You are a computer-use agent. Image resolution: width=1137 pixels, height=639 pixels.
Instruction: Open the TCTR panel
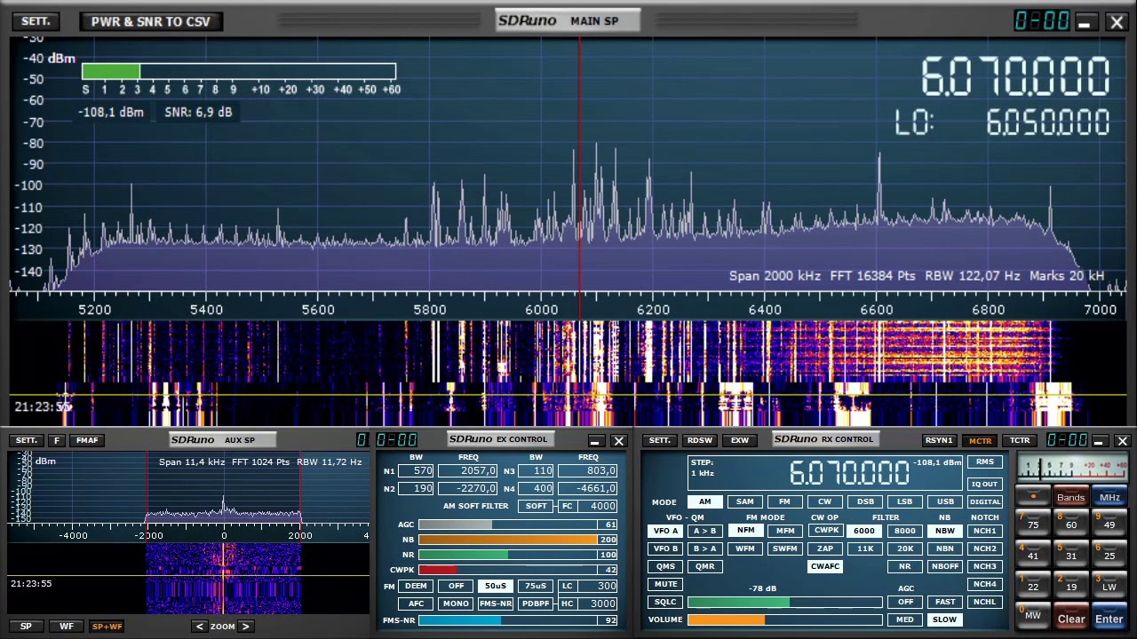(1020, 440)
